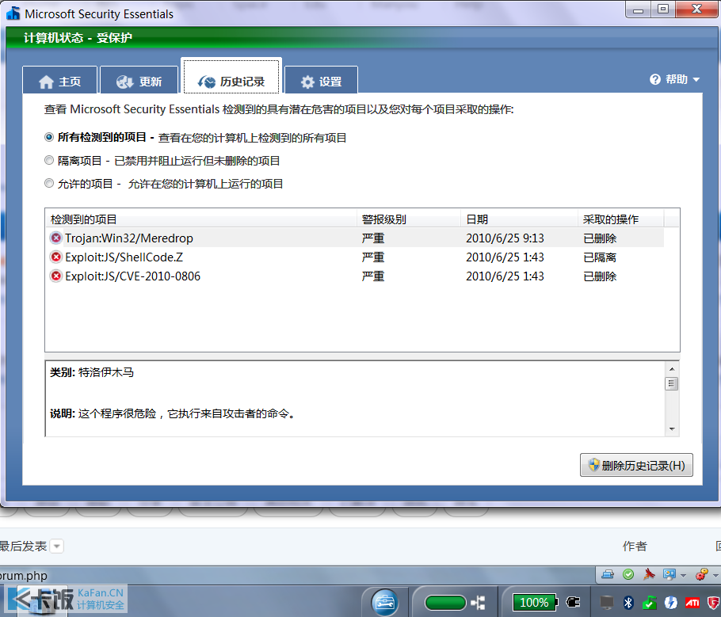Select the Exploit:JS/CVE-2010-0806 entry

133,276
